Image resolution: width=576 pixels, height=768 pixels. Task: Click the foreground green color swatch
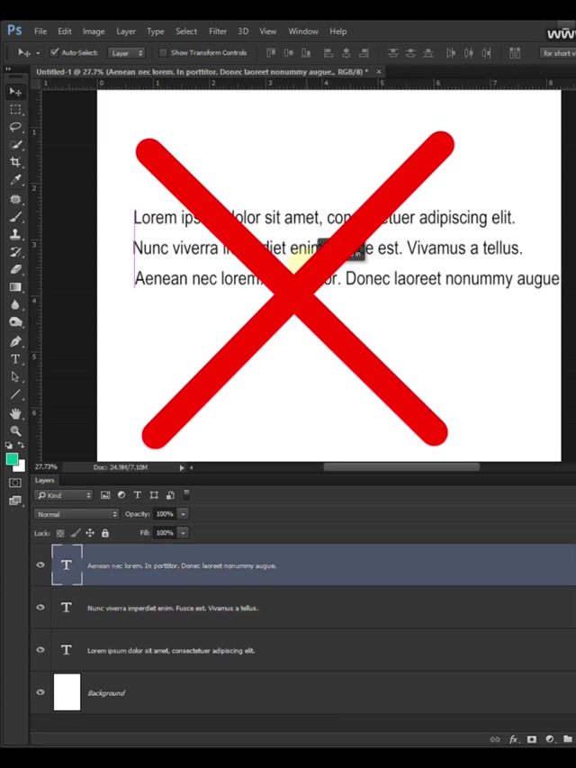click(x=12, y=459)
